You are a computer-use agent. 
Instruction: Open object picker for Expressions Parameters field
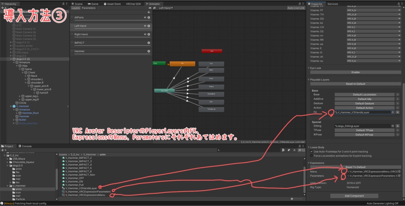tap(399, 176)
